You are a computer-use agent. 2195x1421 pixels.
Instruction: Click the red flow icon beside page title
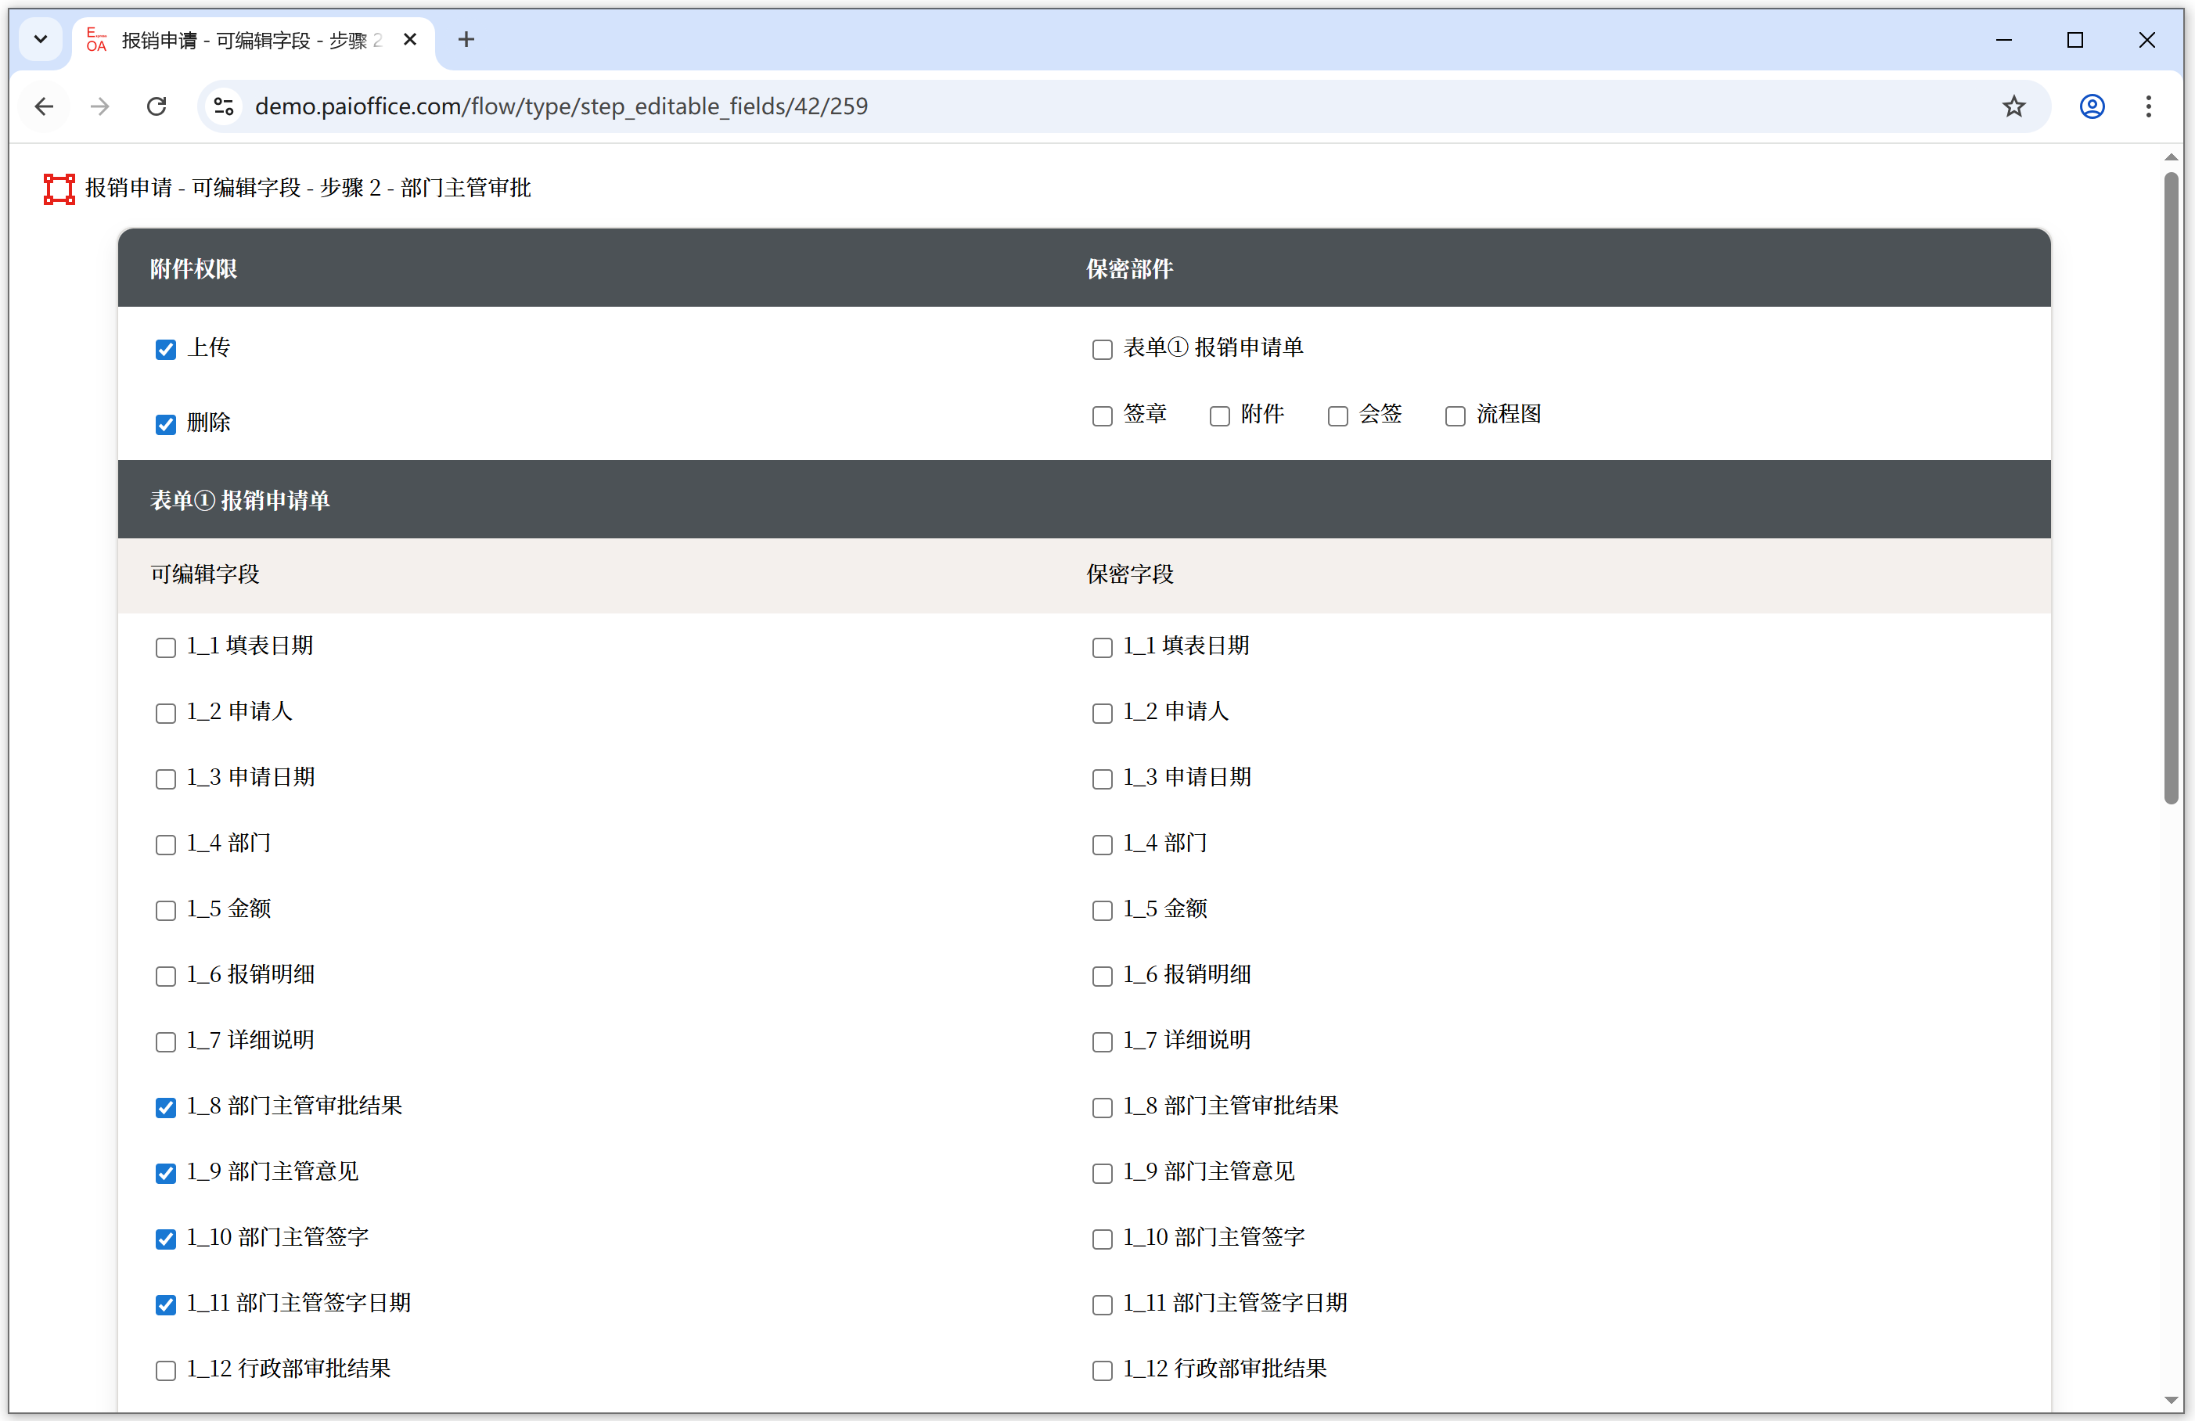[59, 188]
